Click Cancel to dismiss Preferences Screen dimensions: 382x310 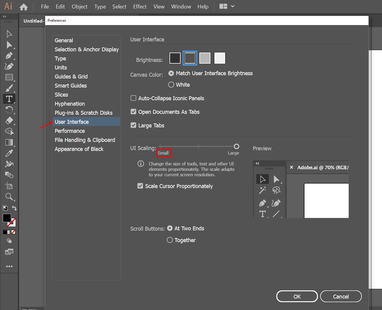[341, 296]
